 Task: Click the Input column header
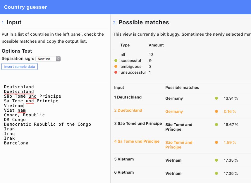click(119, 88)
